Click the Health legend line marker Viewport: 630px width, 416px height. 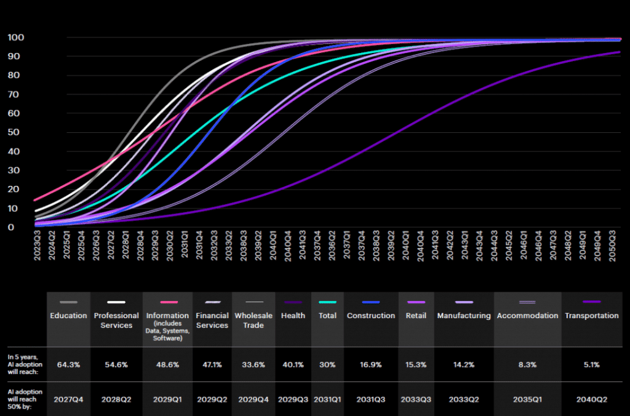point(293,302)
